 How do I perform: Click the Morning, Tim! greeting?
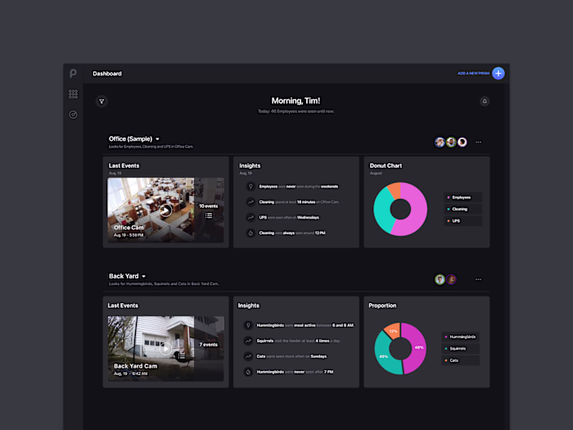click(x=296, y=101)
